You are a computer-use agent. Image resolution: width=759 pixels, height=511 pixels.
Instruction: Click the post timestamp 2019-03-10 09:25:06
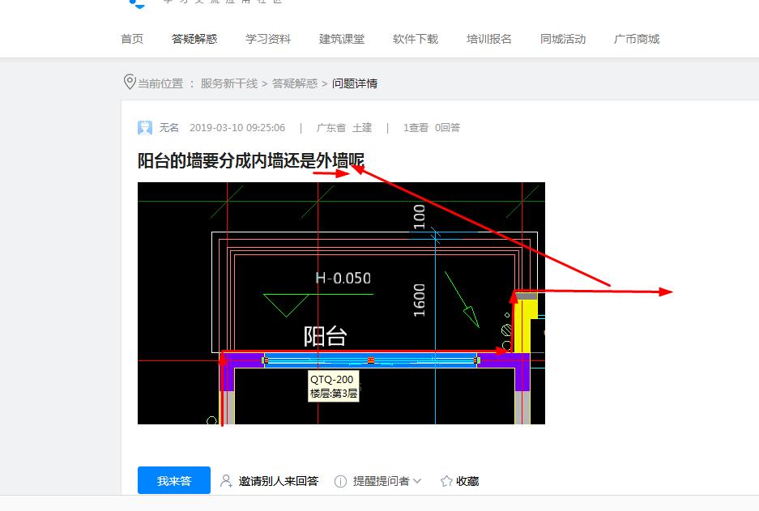237,128
